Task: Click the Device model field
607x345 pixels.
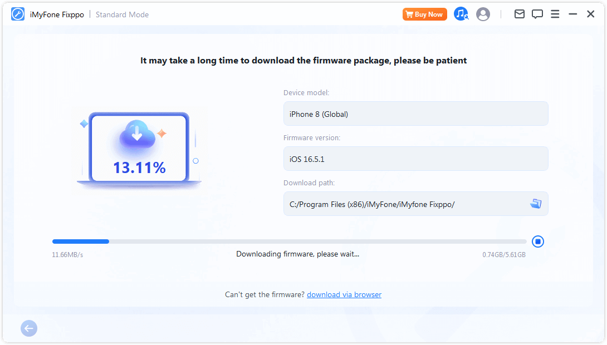Action: tap(415, 114)
